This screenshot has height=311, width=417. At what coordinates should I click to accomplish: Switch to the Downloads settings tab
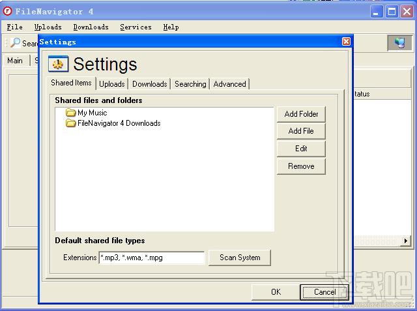(x=150, y=84)
